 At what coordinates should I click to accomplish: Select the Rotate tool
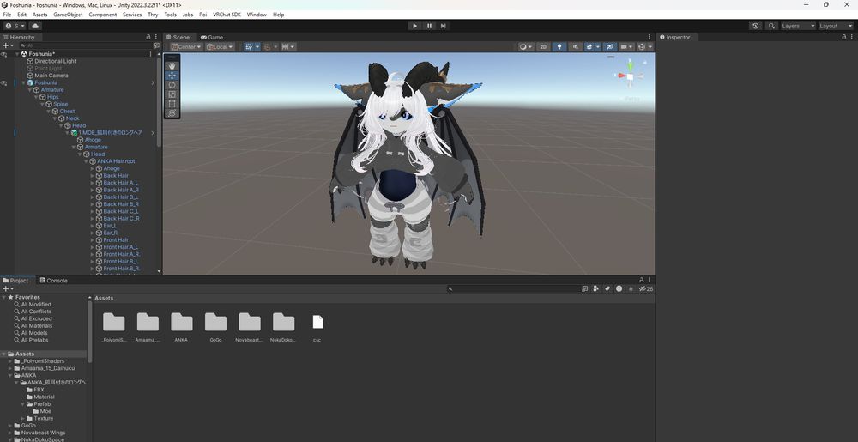click(x=172, y=85)
